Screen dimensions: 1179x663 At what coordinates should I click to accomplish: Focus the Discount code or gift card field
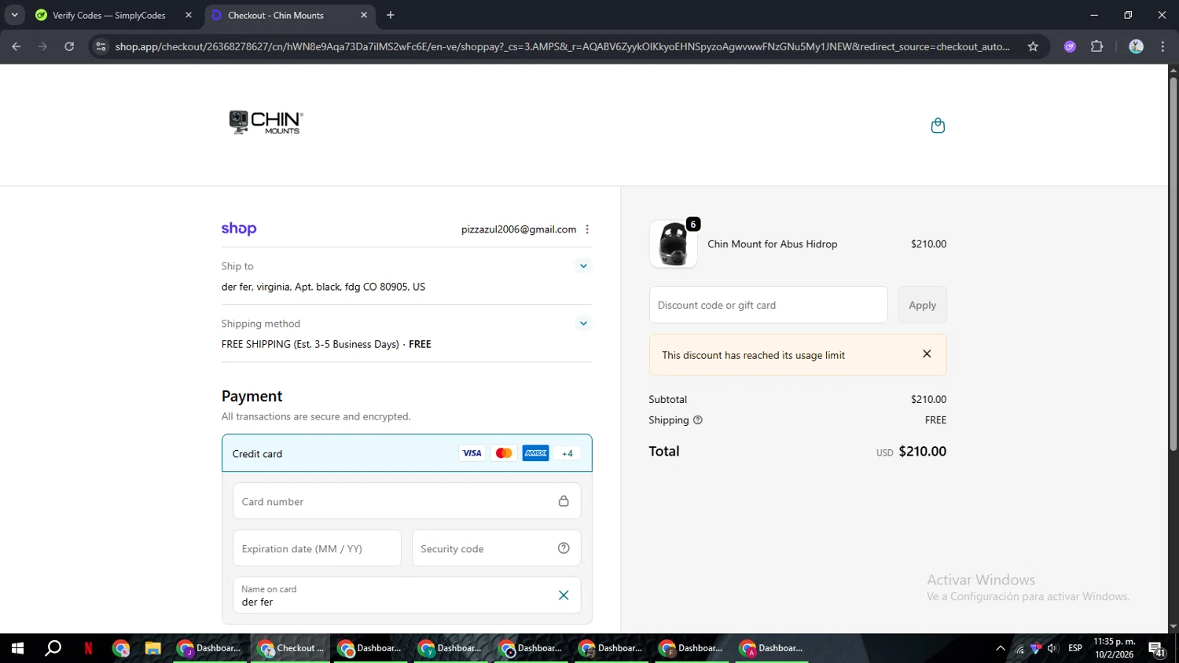tap(768, 305)
